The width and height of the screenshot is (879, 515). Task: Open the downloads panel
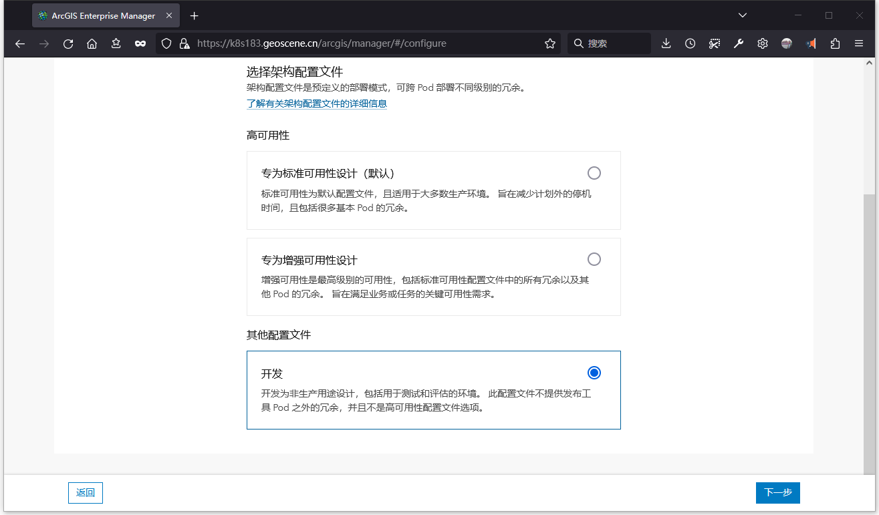(666, 43)
